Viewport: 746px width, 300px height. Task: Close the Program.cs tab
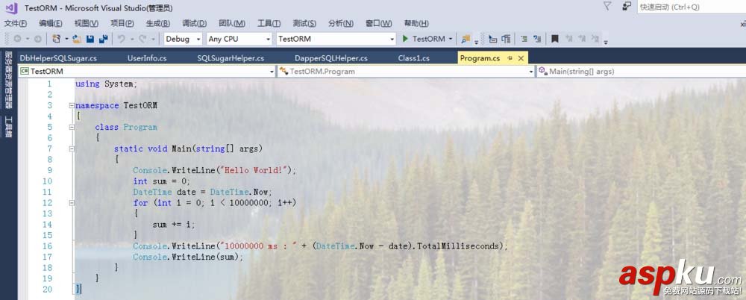click(521, 58)
